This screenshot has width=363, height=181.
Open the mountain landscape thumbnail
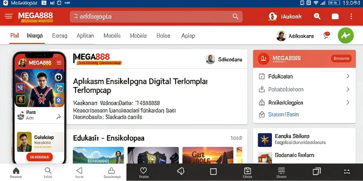[x=99, y=155]
